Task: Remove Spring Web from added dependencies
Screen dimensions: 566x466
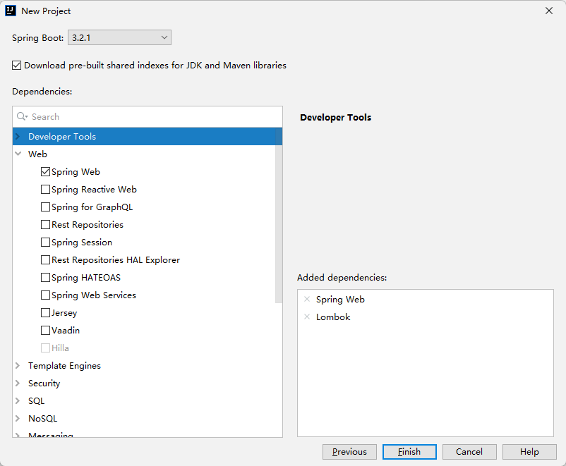Action: click(x=307, y=300)
